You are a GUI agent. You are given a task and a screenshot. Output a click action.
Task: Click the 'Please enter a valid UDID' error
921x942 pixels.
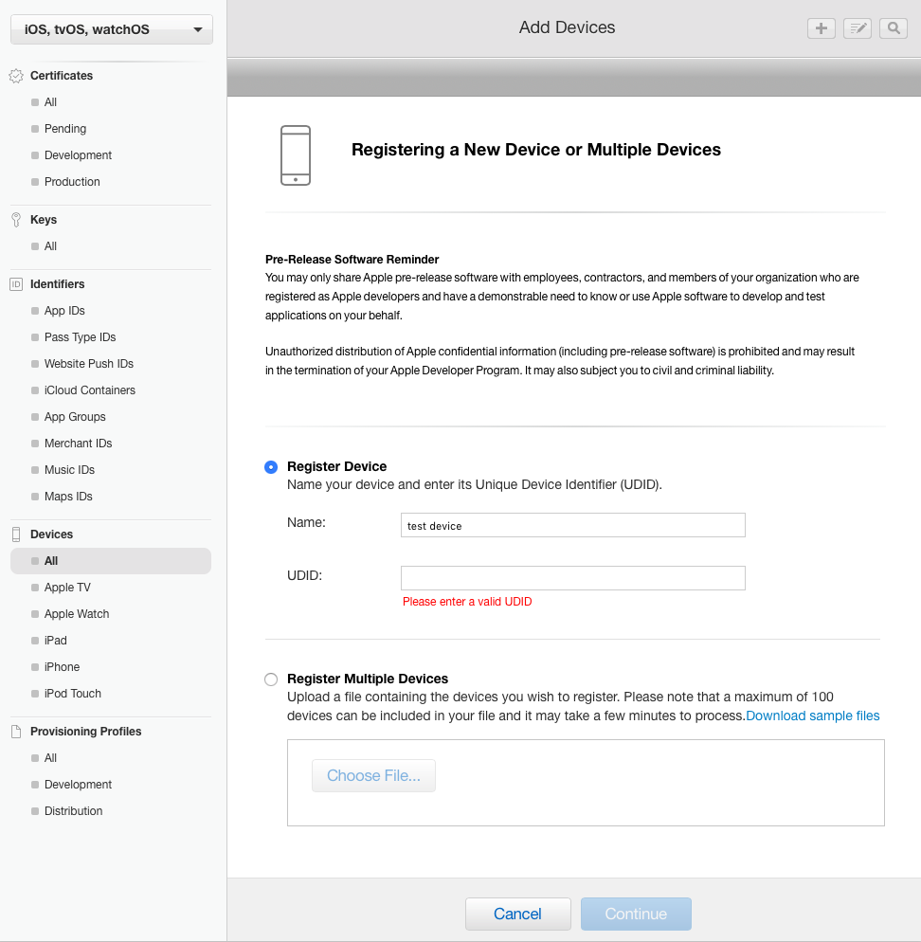click(467, 602)
